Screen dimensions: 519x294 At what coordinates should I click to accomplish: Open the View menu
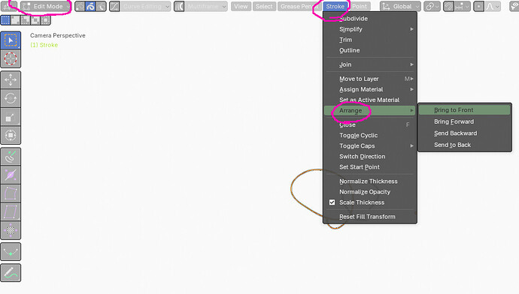[241, 6]
